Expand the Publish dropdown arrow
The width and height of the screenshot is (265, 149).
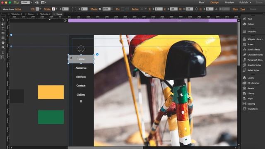click(x=250, y=2)
